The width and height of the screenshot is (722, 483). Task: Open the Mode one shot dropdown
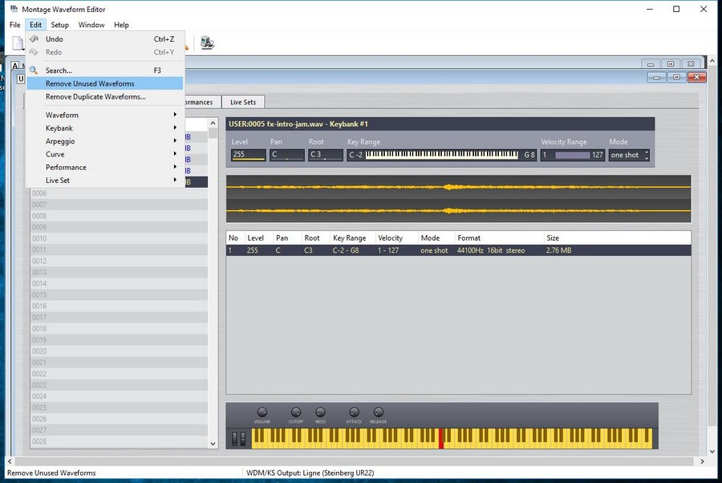[x=628, y=155]
